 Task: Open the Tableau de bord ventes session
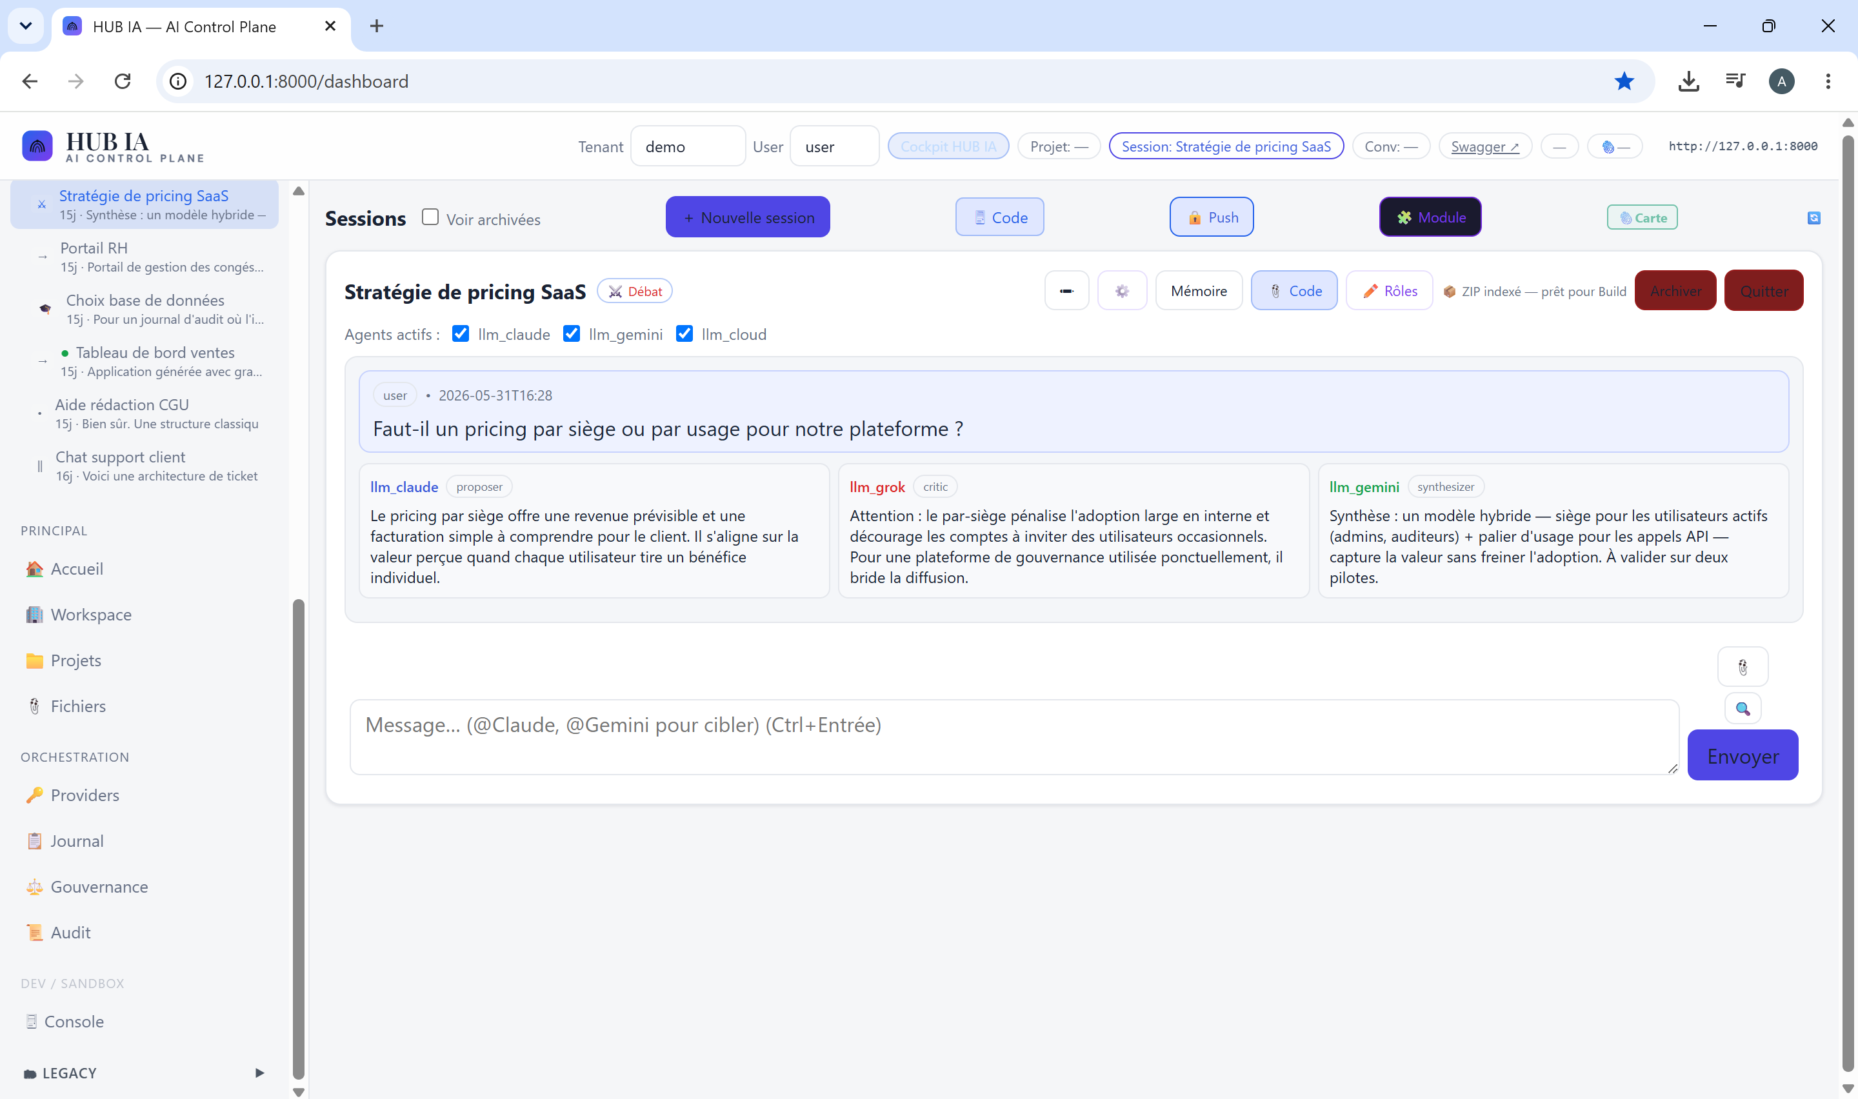click(145, 361)
